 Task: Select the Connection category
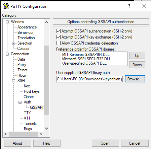tap(20, 54)
